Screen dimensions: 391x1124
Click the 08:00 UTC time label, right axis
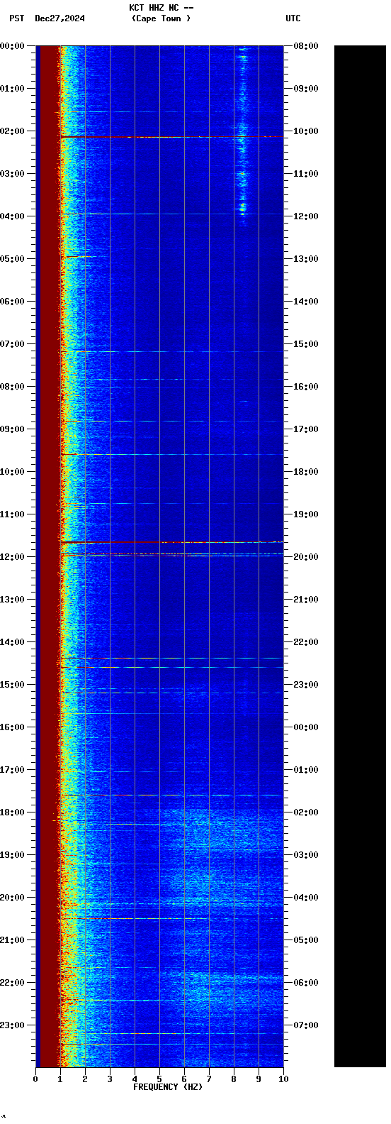(306, 46)
